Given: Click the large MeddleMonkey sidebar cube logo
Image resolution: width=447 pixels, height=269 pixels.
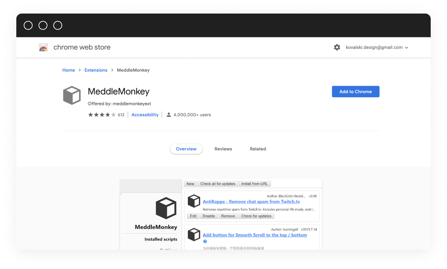Looking at the screenshot, I should click(166, 208).
